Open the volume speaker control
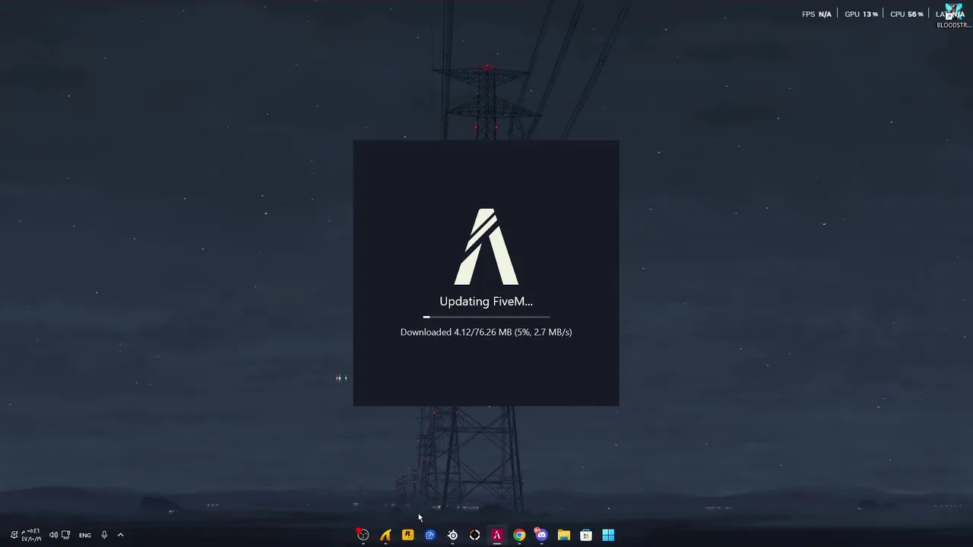The image size is (973, 547). (53, 535)
